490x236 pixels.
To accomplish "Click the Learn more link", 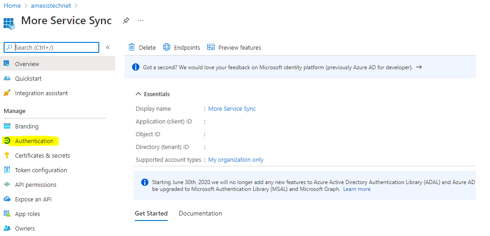I will pos(357,189).
